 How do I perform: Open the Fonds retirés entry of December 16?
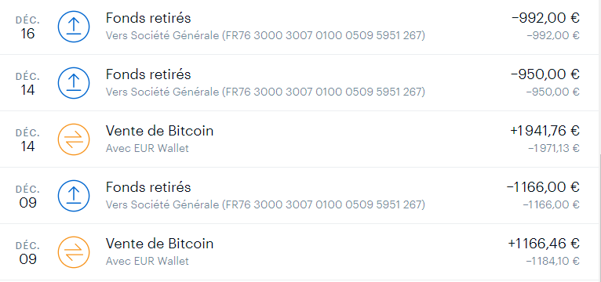299,27
